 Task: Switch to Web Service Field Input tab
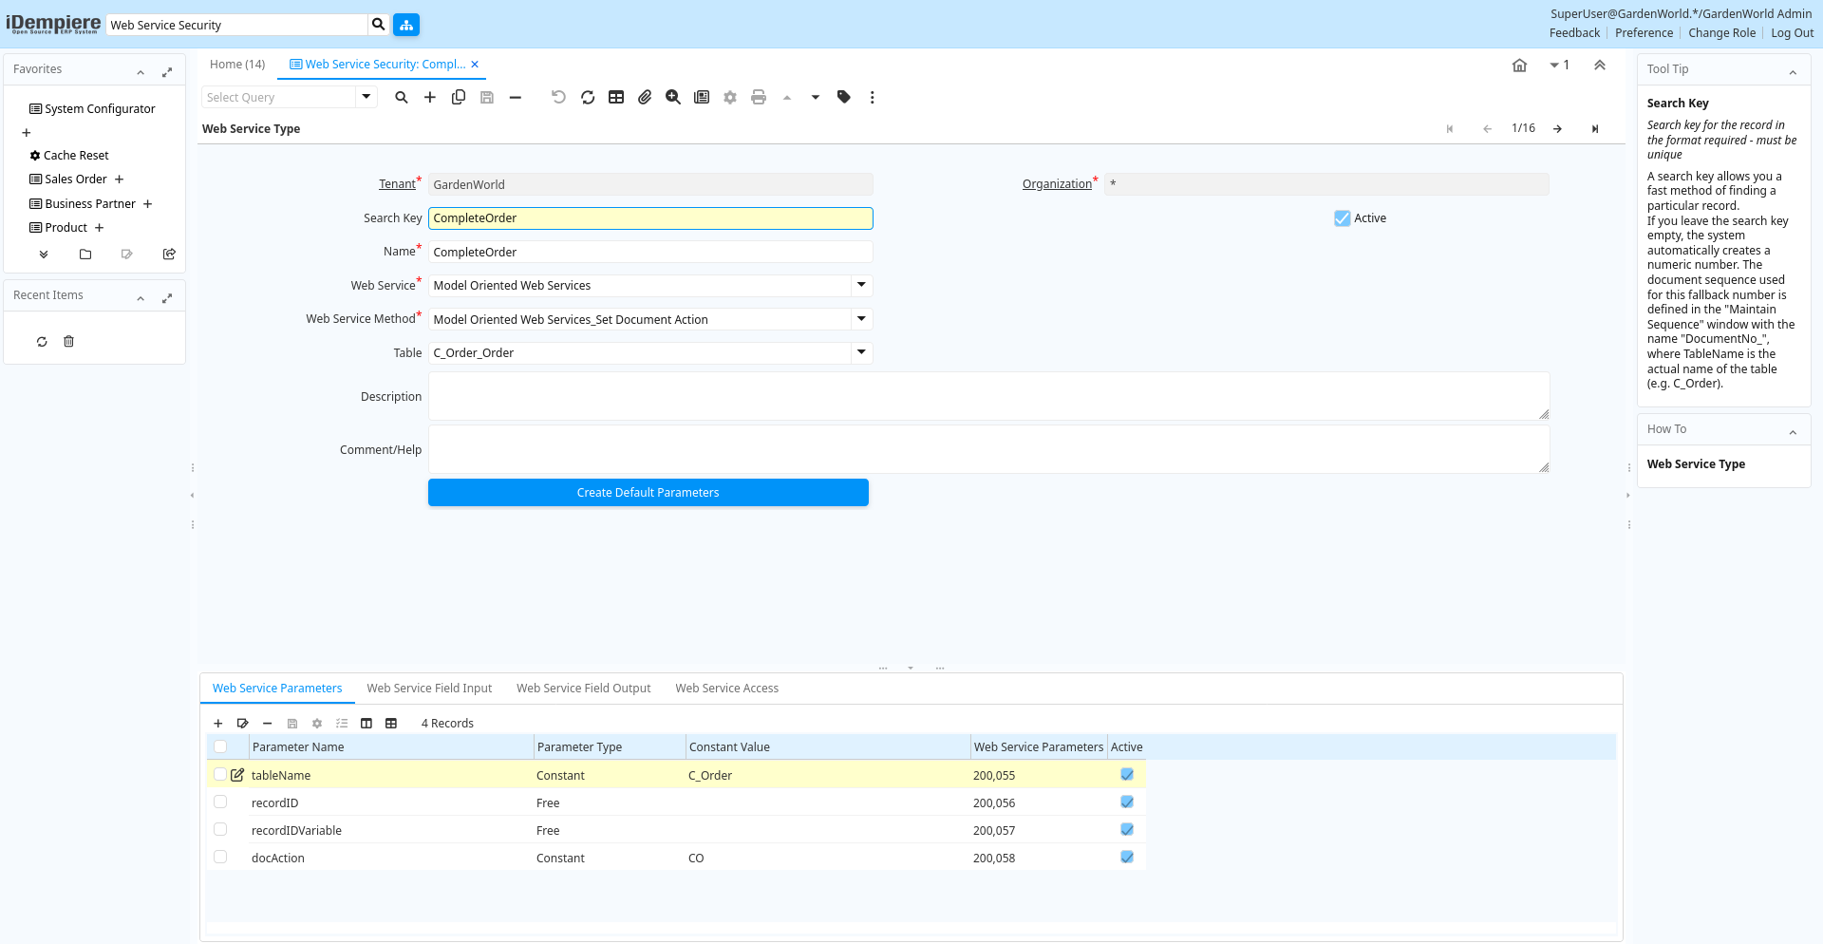(429, 689)
